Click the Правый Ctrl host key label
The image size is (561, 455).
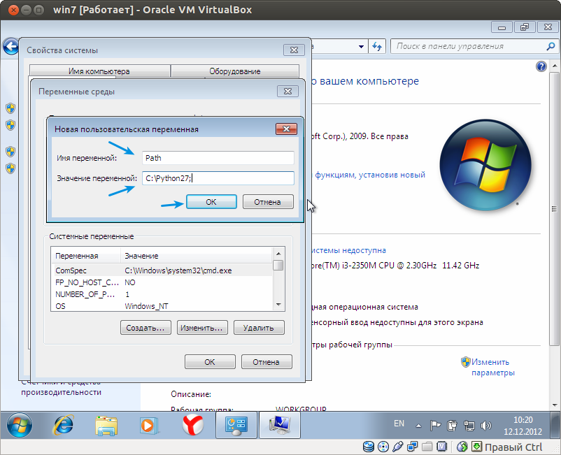tap(513, 447)
